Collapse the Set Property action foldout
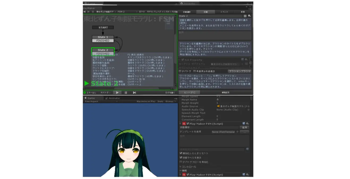 pos(180,60)
